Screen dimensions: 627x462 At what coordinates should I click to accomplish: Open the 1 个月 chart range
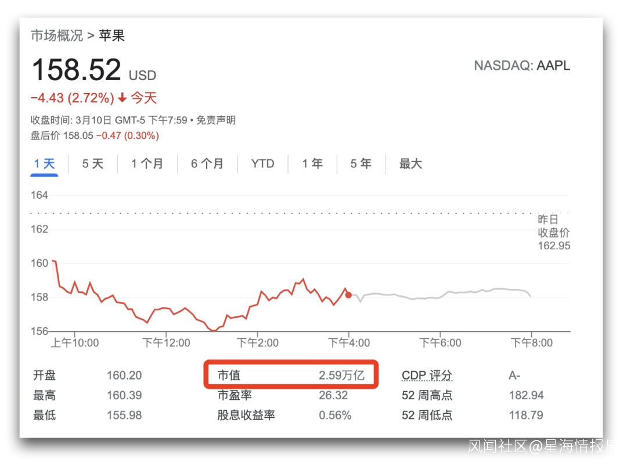coord(147,164)
